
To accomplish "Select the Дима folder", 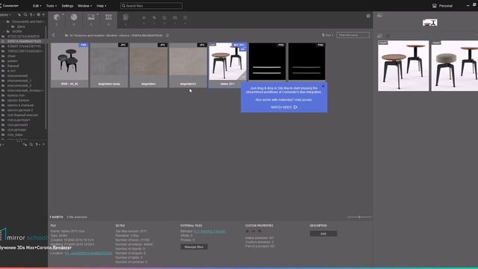I will pyautogui.click(x=21, y=27).
